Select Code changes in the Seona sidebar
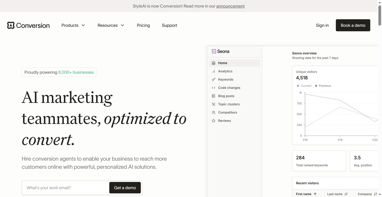382x197 pixels. (235, 88)
